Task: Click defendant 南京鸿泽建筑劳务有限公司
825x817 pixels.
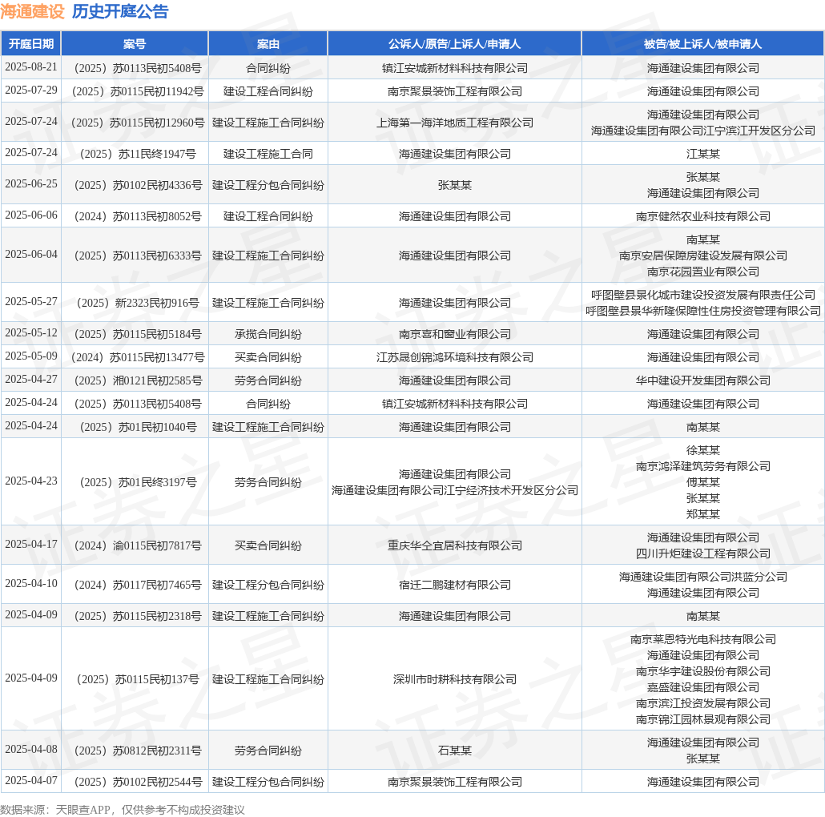Action: tap(703, 467)
